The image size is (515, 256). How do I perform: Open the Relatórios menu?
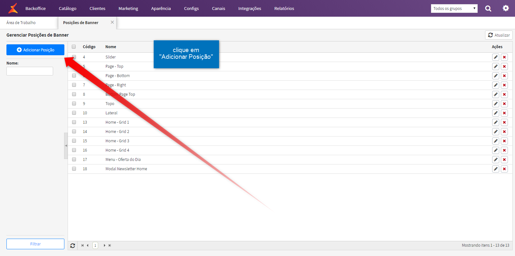coord(284,8)
